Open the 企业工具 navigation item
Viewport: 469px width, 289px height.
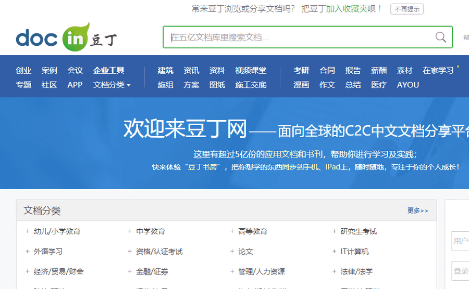point(109,70)
